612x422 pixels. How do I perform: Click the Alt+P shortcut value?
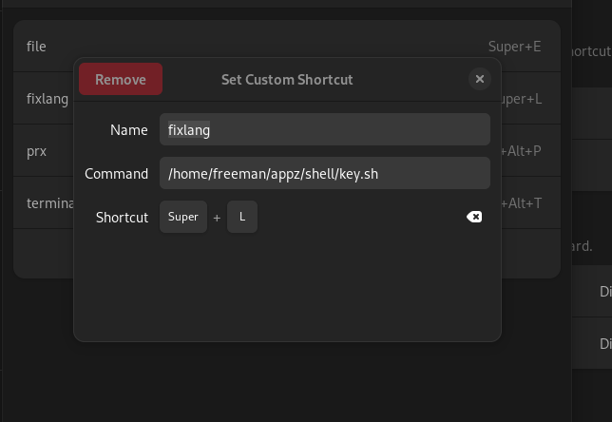(x=522, y=151)
